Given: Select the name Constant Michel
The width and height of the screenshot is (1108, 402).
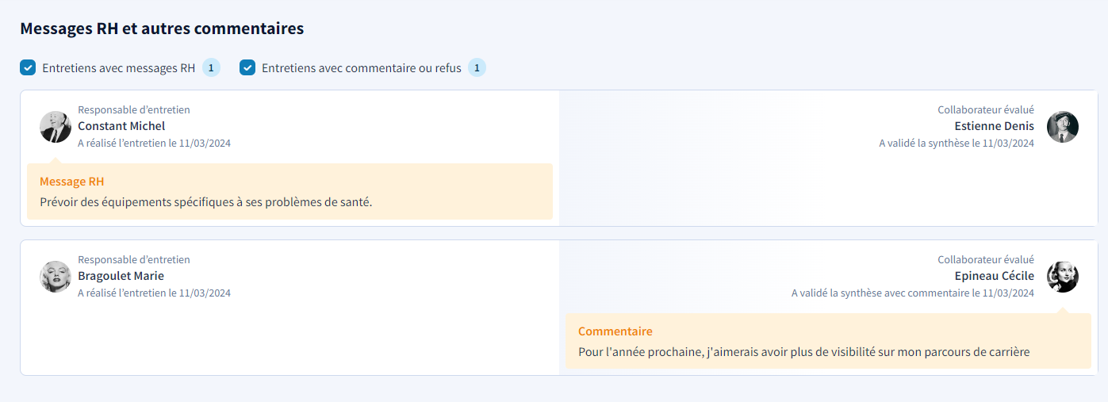Looking at the screenshot, I should 121,126.
